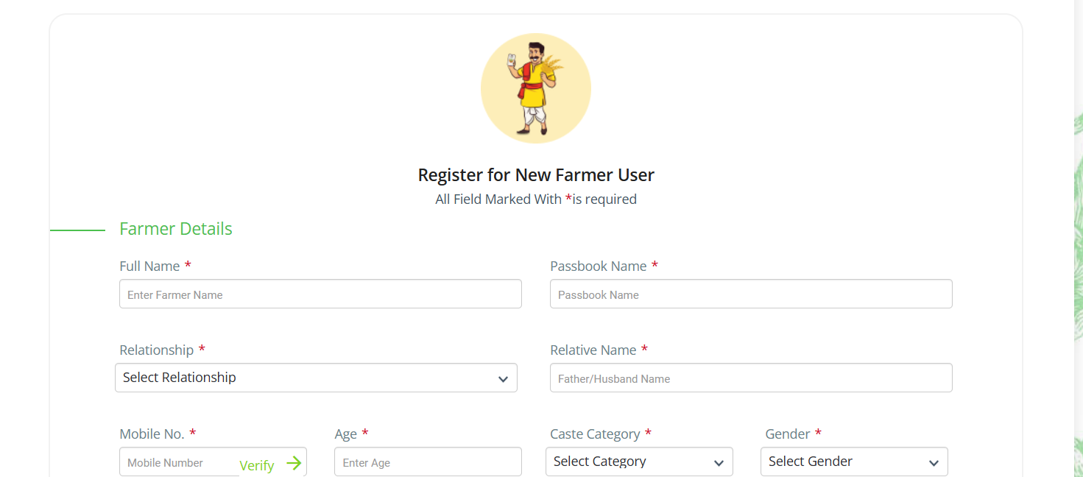1083x477 pixels.
Task: Click the Register for New Farmer User title
Action: pyautogui.click(x=536, y=175)
